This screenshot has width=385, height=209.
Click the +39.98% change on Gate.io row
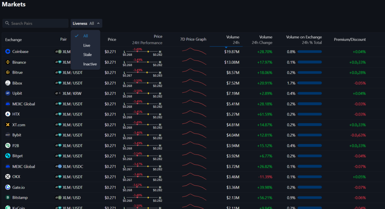click(265, 187)
